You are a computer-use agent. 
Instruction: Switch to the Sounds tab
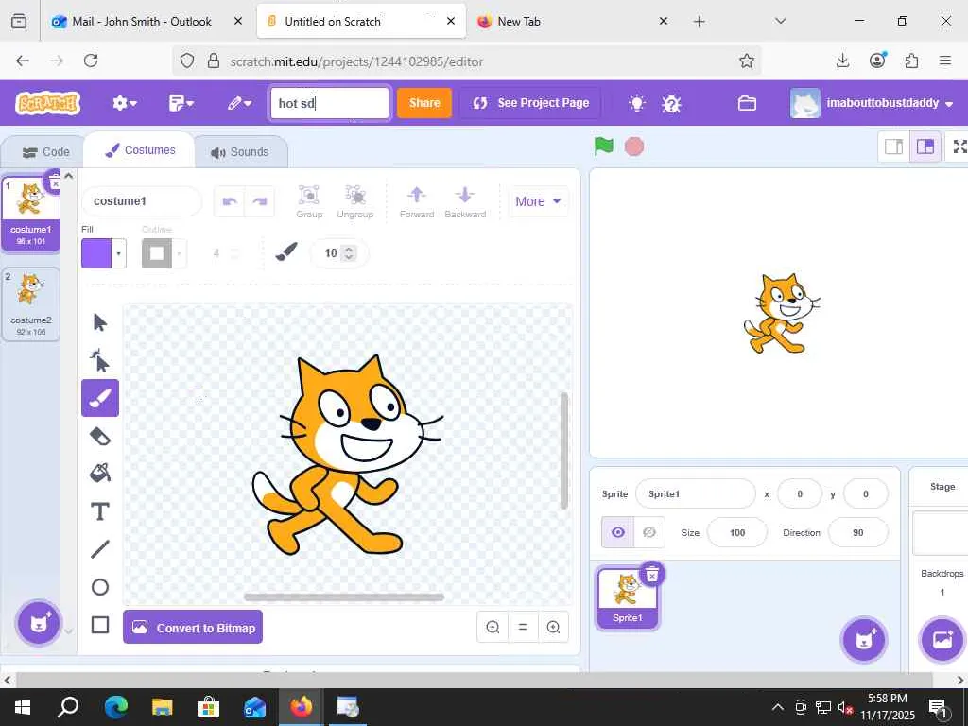click(240, 152)
